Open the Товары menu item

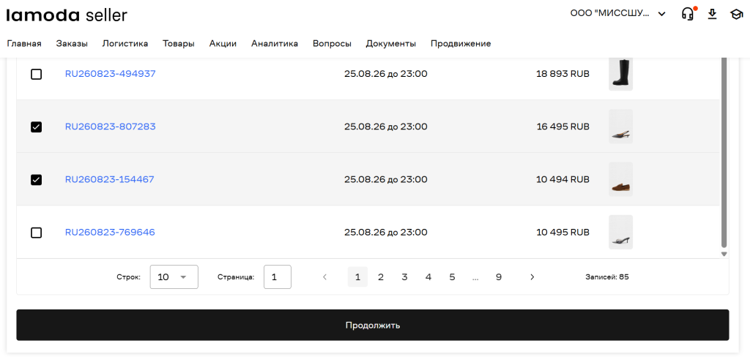[x=179, y=43]
